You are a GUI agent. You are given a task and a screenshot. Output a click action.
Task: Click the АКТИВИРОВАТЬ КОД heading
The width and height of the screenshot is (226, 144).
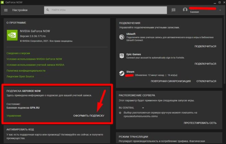pos(20,130)
